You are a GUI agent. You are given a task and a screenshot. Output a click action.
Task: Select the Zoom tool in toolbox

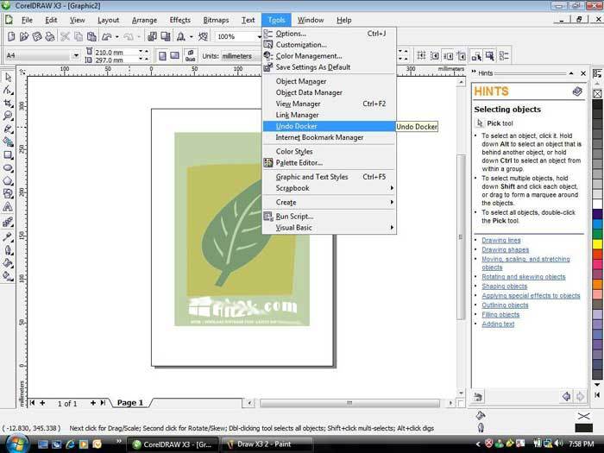pyautogui.click(x=8, y=116)
